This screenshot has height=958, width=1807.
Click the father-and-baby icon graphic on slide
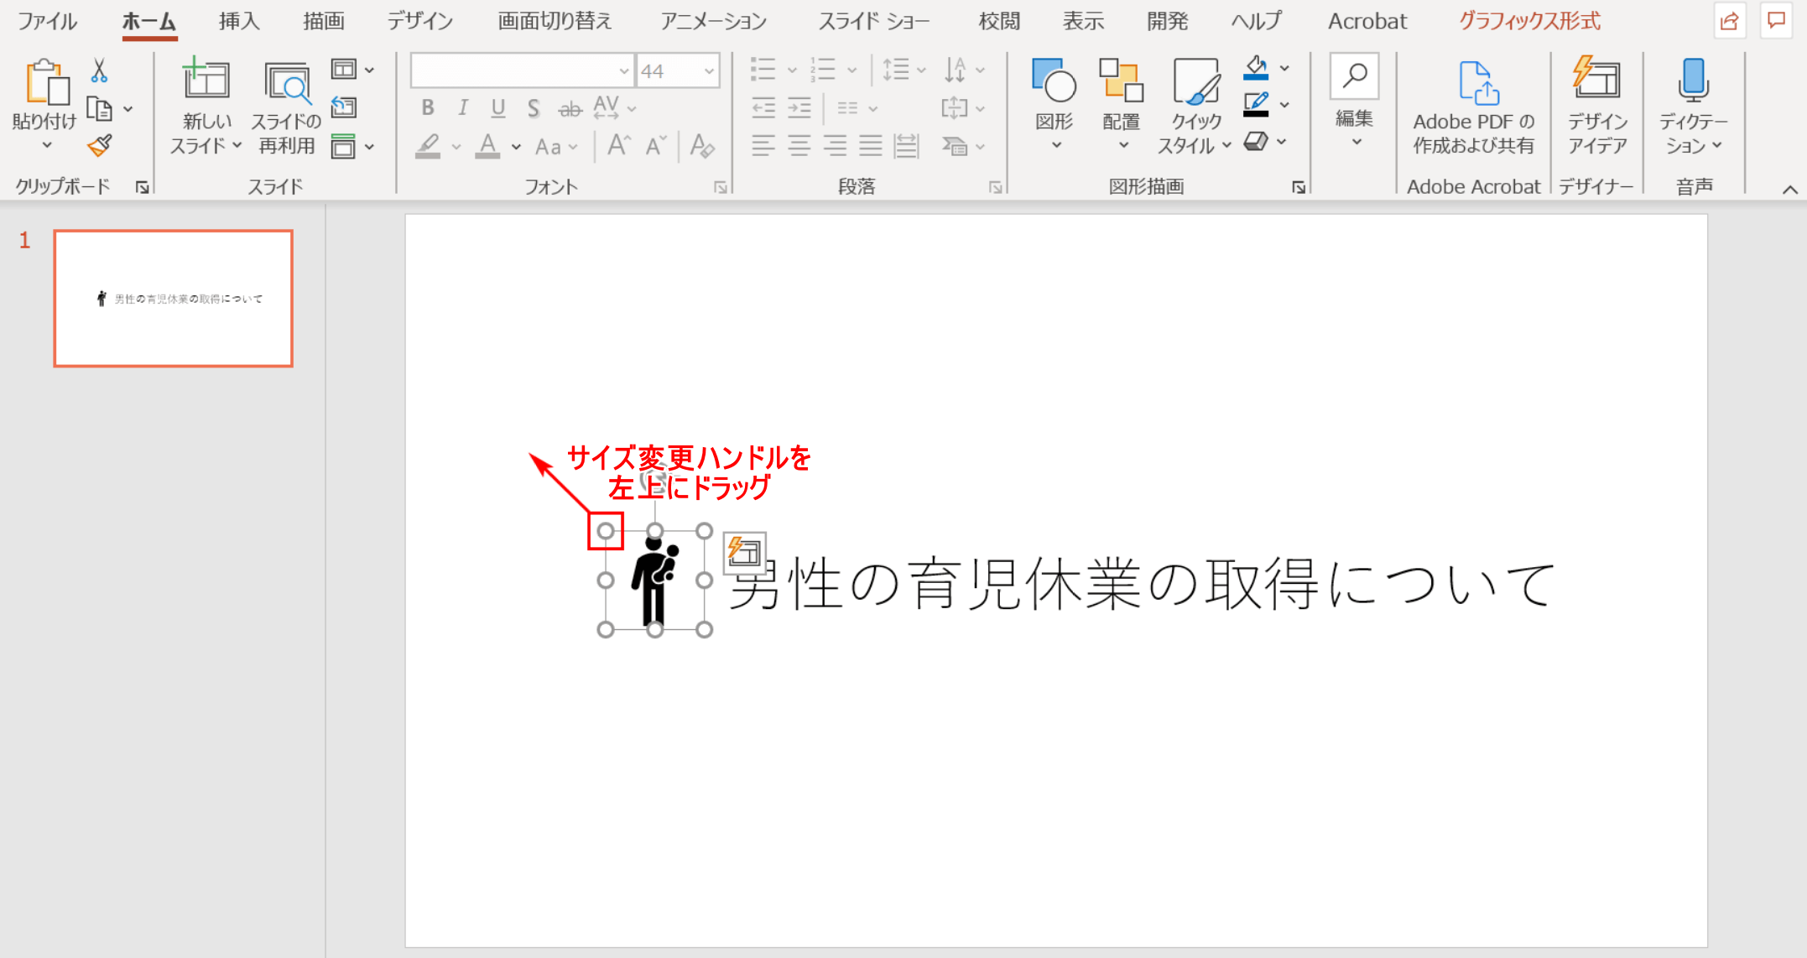click(655, 581)
